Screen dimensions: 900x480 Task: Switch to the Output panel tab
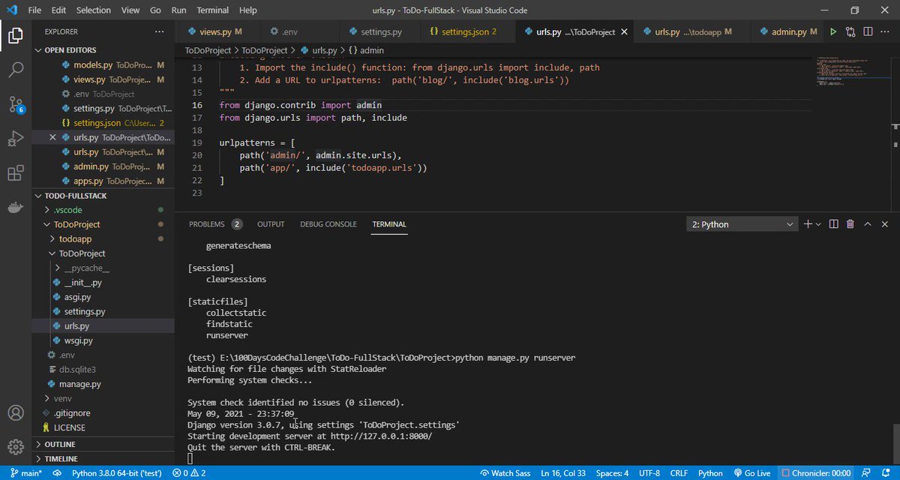(271, 224)
